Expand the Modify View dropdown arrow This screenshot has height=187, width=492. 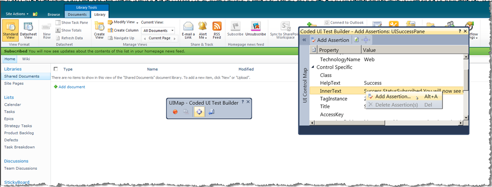(137, 23)
